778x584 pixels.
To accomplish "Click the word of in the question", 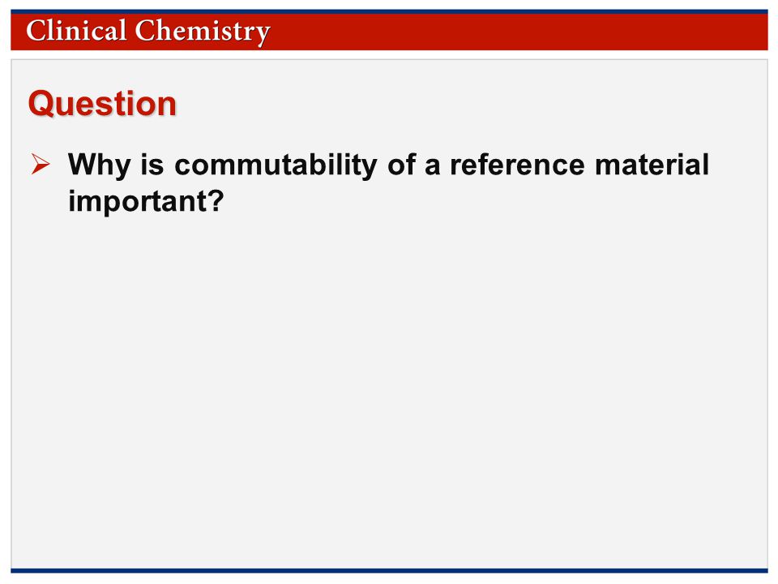I will (x=401, y=165).
